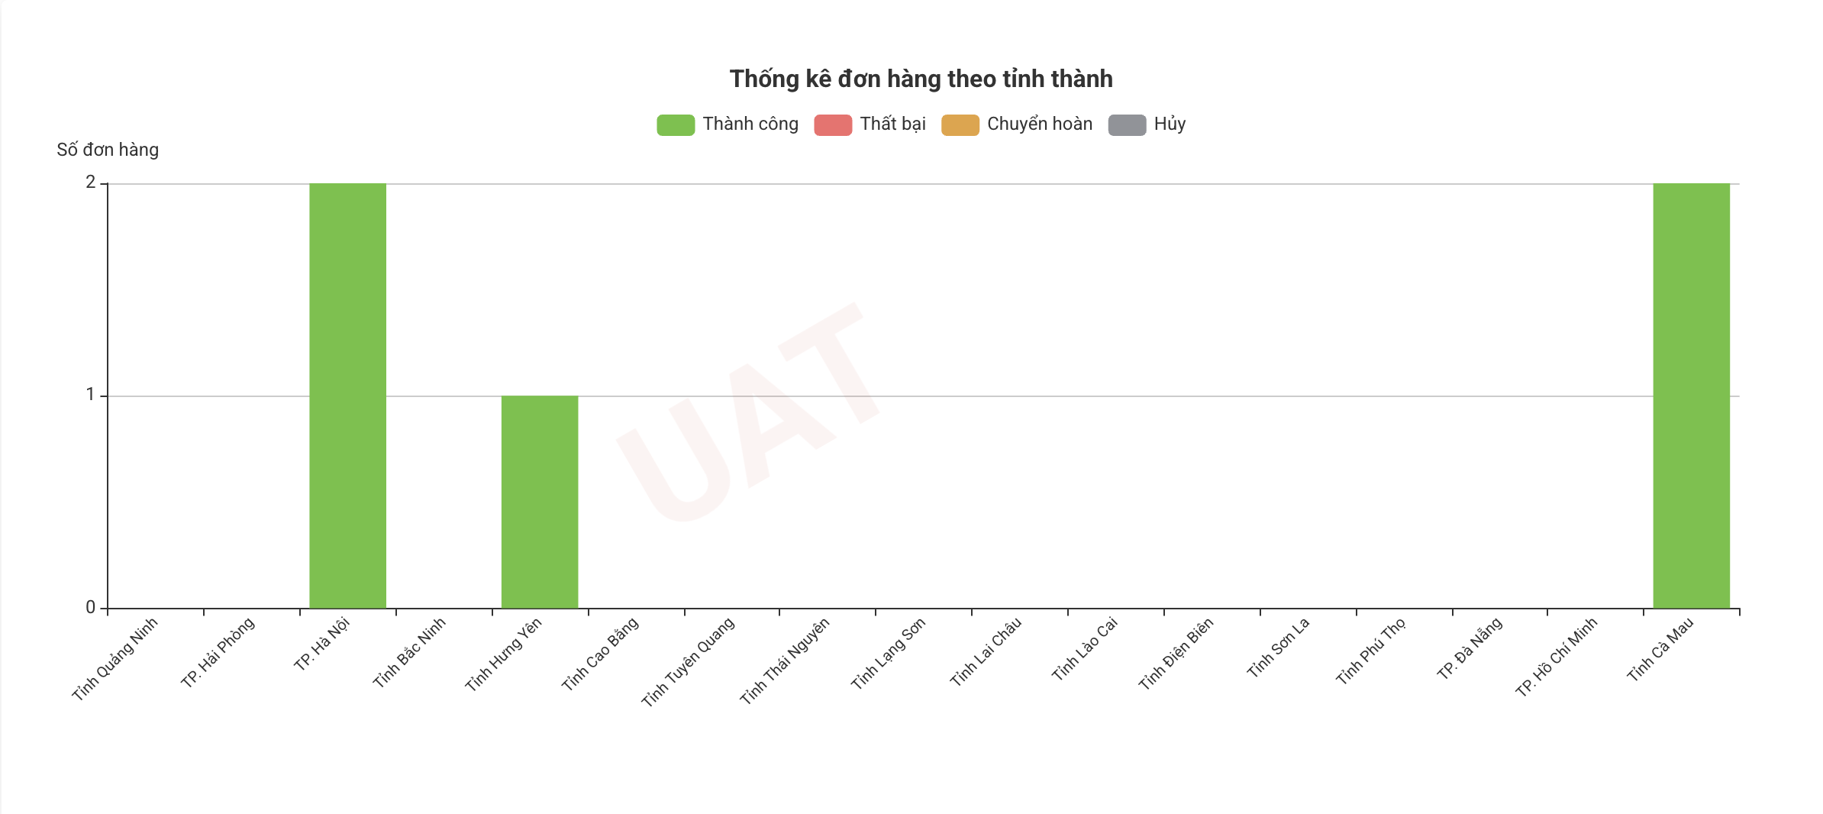
Task: Click the chart title Thống kê đơn hàng
Action: [921, 79]
